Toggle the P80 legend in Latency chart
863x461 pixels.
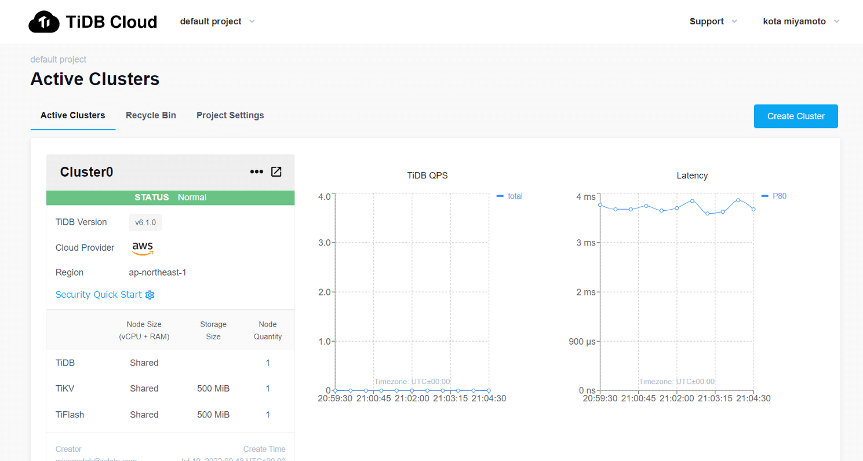[x=774, y=196]
